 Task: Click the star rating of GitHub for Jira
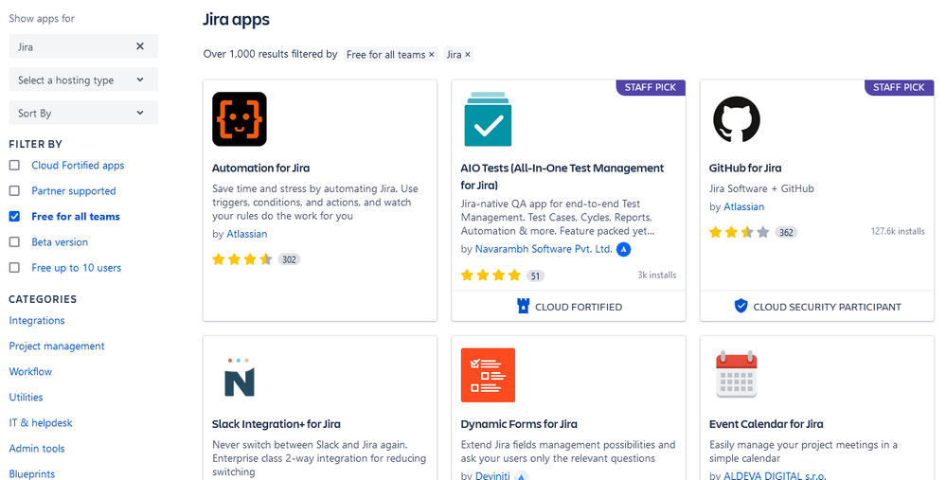[739, 232]
